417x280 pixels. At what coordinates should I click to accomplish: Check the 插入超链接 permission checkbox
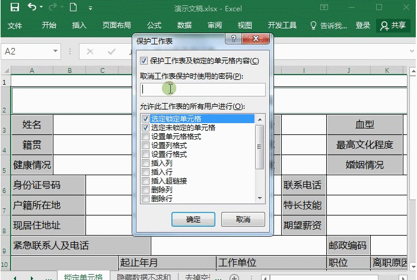[x=145, y=181]
